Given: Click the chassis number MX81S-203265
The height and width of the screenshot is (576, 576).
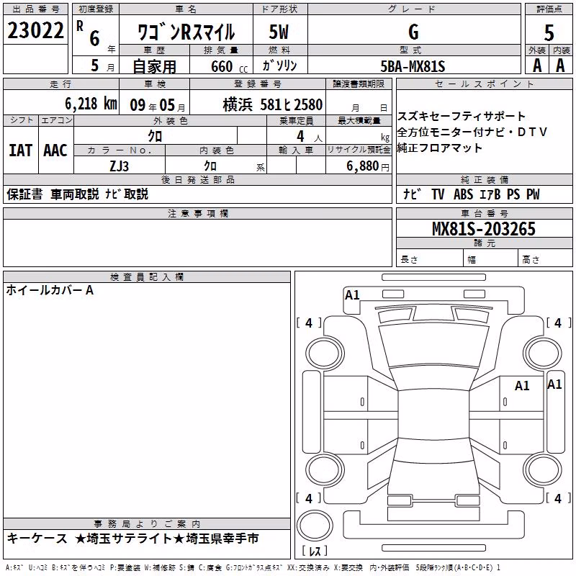Looking at the screenshot, I should 484,229.
